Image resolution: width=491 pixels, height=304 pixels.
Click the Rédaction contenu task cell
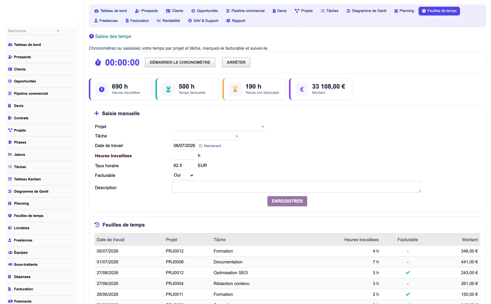pyautogui.click(x=231, y=284)
